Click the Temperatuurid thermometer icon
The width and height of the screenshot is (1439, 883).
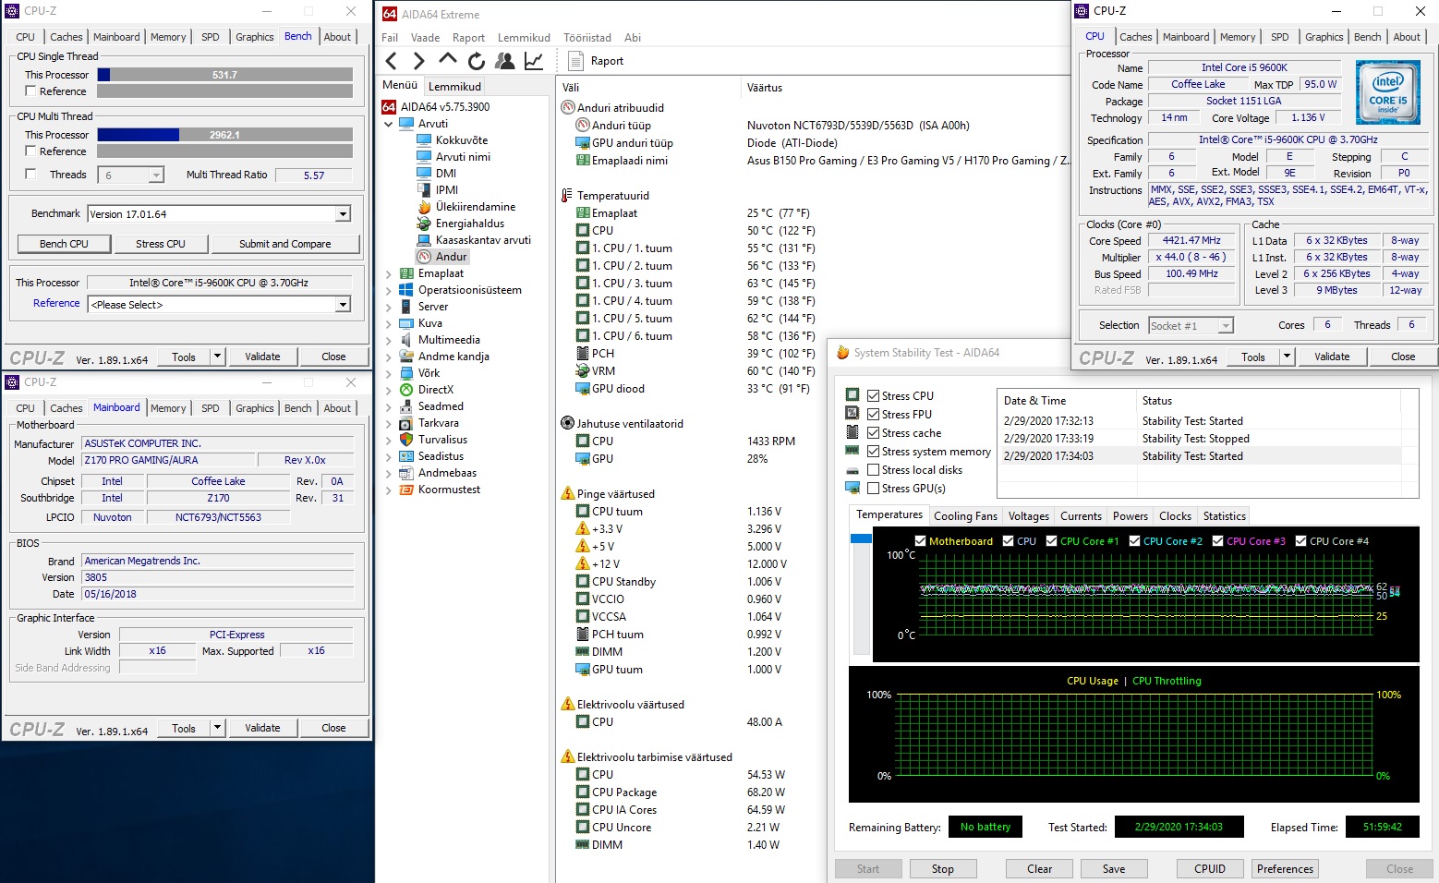coord(567,196)
